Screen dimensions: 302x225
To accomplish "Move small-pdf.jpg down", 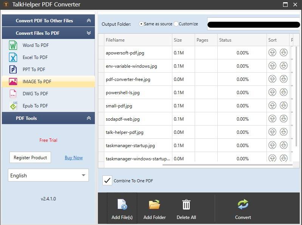I will (283, 106).
